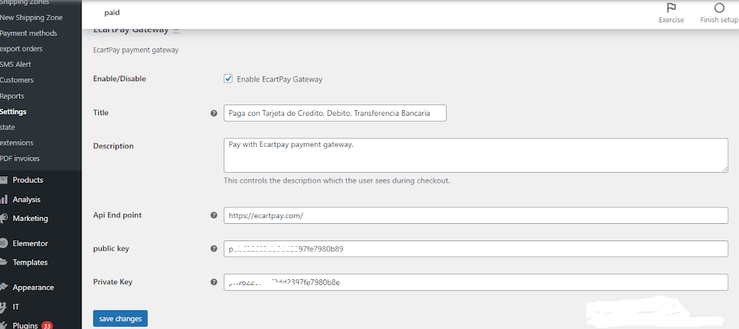Click the Exercise label in top bar

(671, 19)
